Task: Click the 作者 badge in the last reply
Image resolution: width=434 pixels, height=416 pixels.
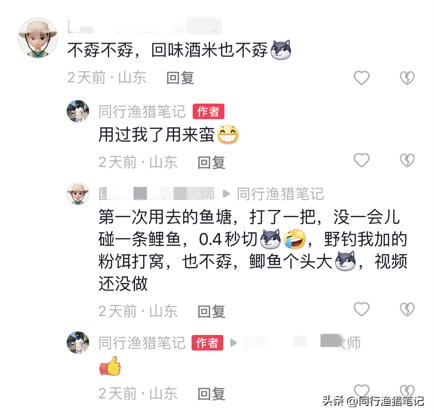Action: [207, 343]
